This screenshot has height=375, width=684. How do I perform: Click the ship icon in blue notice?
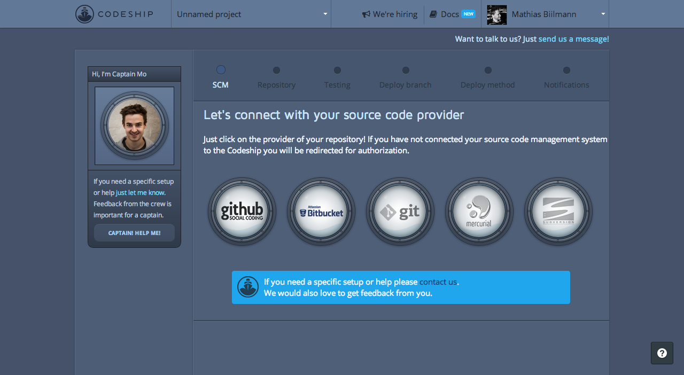pos(248,287)
